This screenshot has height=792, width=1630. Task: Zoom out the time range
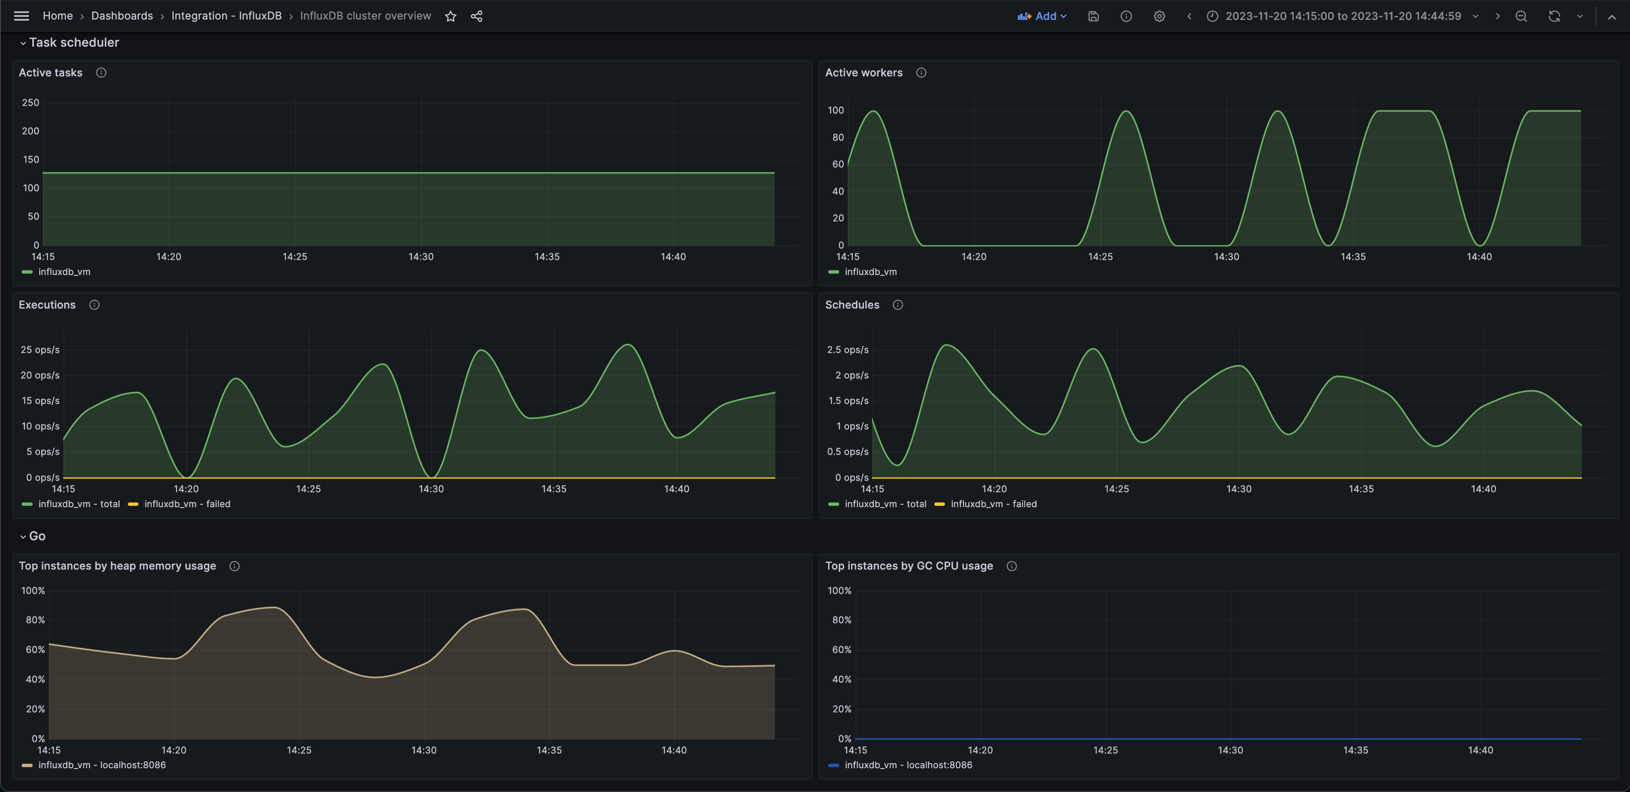pyautogui.click(x=1520, y=16)
